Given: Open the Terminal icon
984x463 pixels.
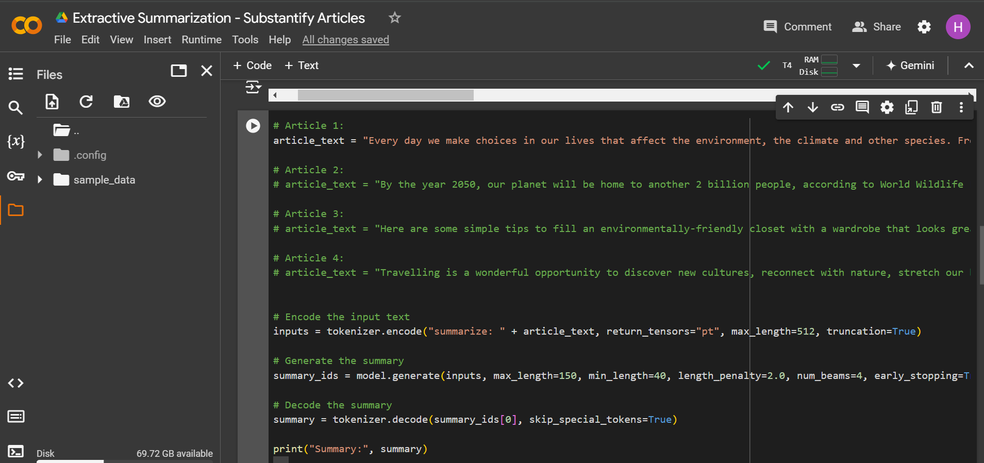Looking at the screenshot, I should 15,452.
